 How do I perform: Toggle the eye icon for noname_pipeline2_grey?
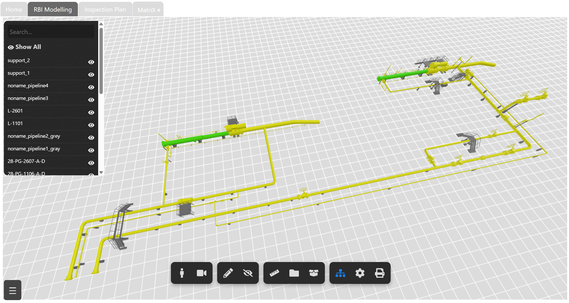tap(91, 138)
